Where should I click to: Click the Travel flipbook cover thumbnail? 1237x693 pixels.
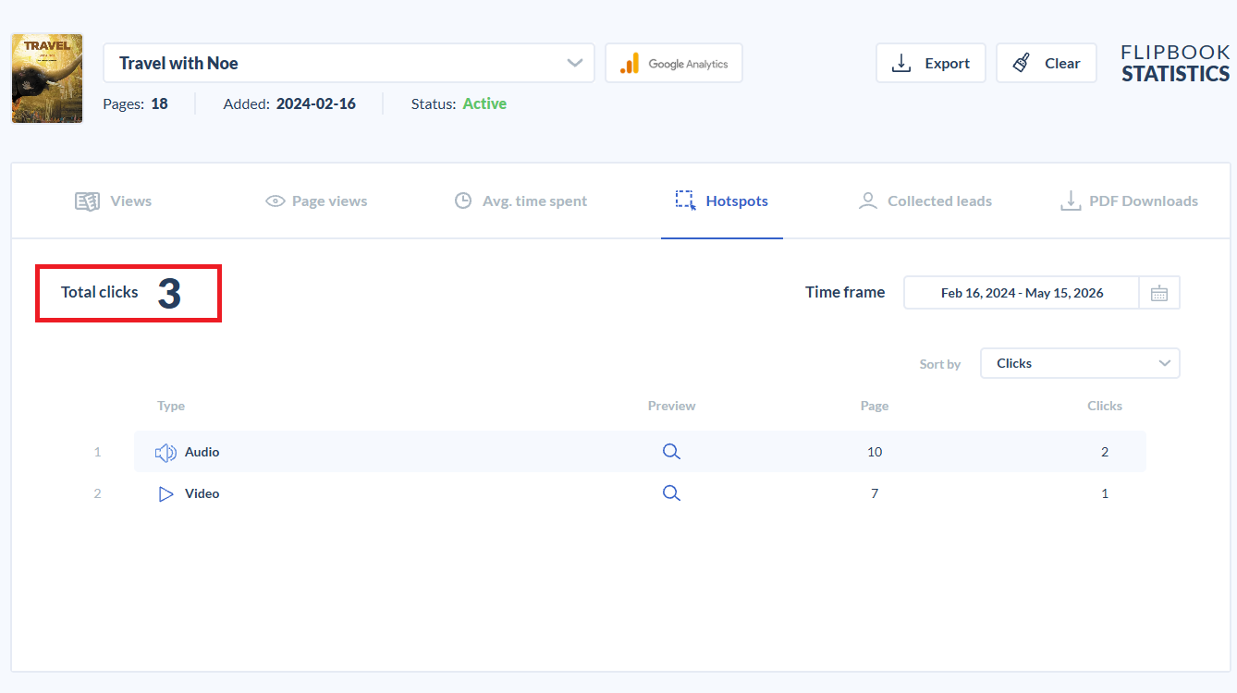(47, 79)
